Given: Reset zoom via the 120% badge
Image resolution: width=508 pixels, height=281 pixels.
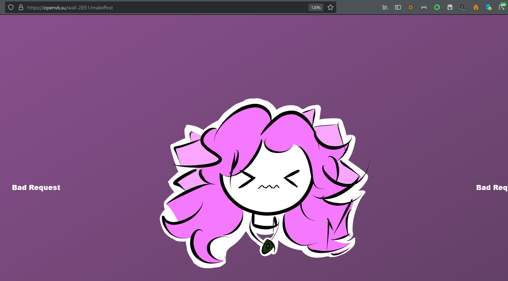Looking at the screenshot, I should (316, 8).
